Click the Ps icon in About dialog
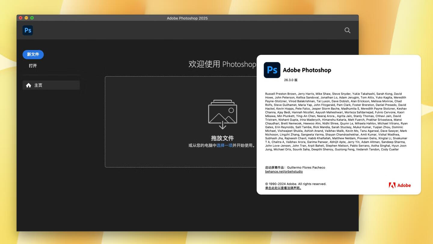 [272, 70]
